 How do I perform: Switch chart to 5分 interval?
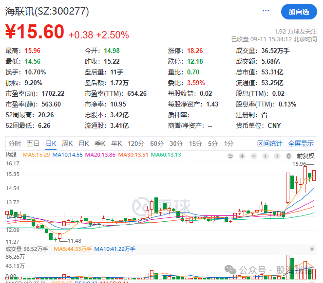pos(213,143)
